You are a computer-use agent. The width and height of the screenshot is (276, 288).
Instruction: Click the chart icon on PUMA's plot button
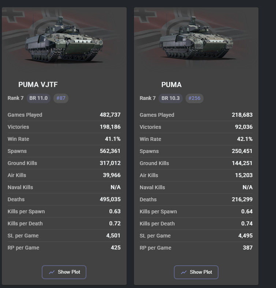coord(184,272)
